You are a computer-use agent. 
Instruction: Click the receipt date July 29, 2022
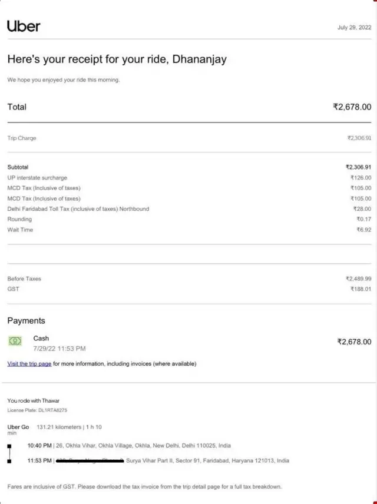click(354, 28)
